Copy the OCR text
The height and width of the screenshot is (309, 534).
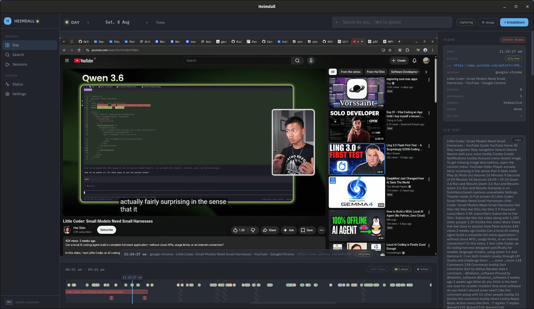(517, 140)
